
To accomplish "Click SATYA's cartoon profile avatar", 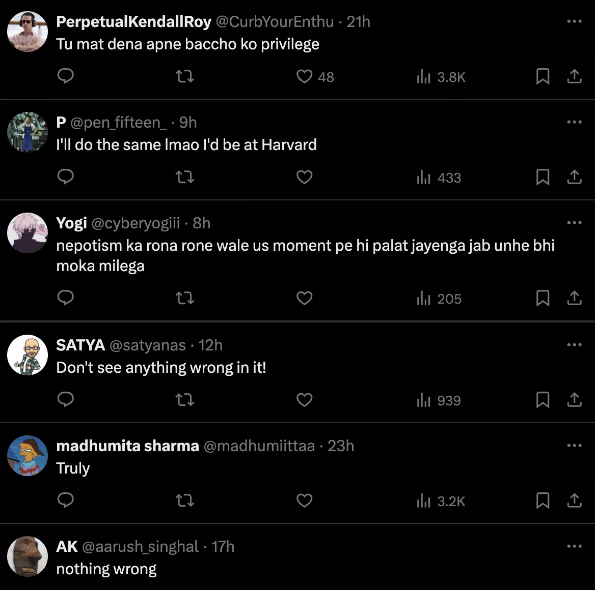I will click(x=28, y=355).
